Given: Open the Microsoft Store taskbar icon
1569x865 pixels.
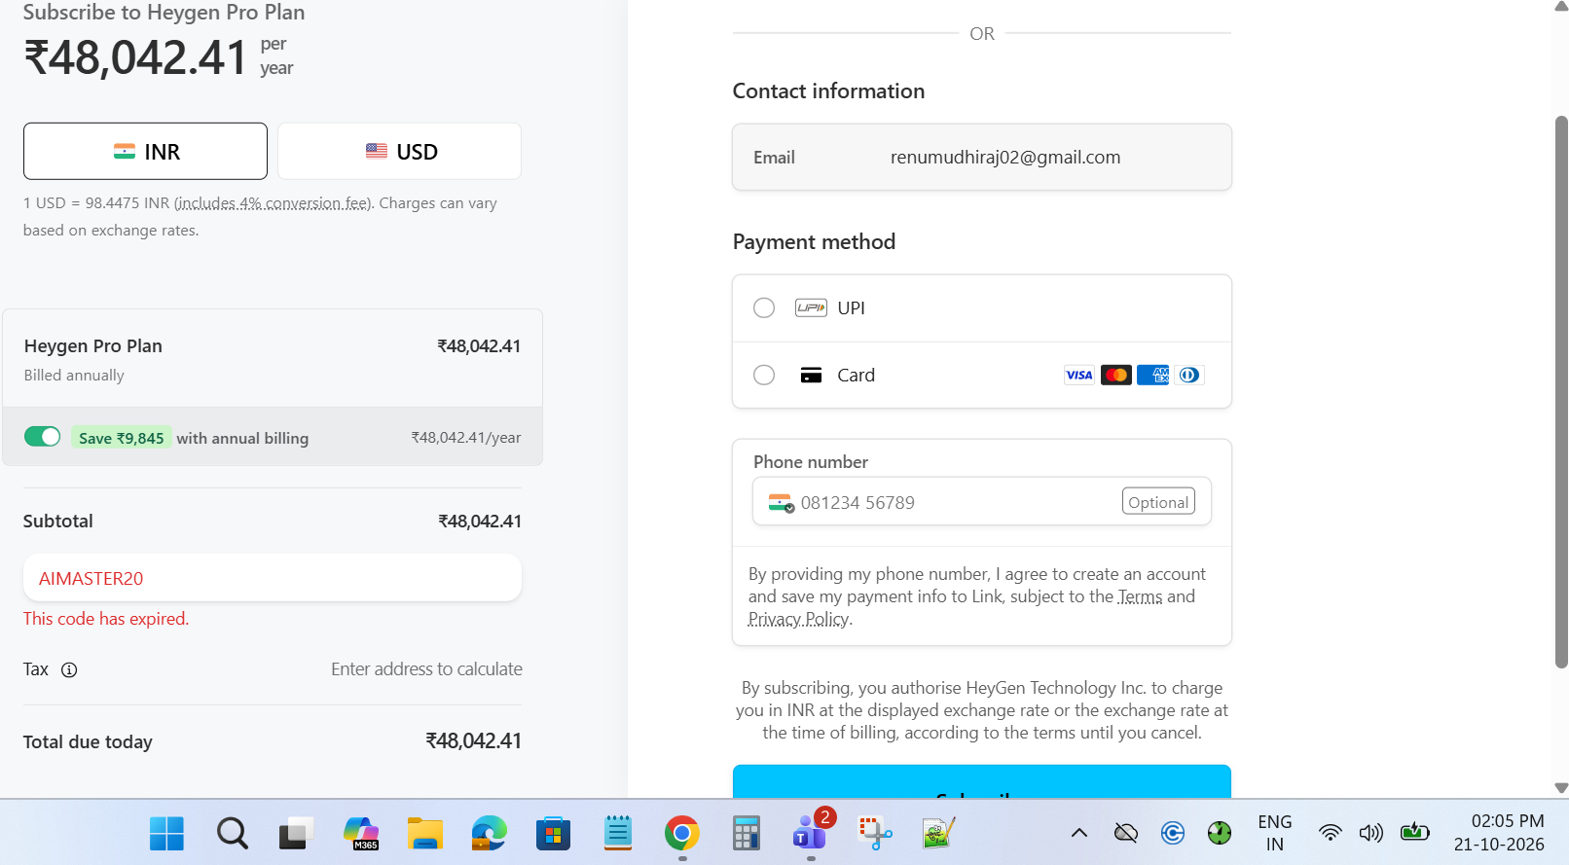Looking at the screenshot, I should coord(554,834).
